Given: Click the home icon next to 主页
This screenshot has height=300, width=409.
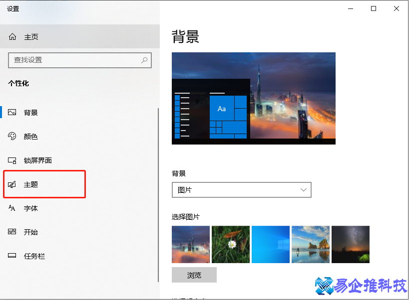Looking at the screenshot, I should click(12, 36).
